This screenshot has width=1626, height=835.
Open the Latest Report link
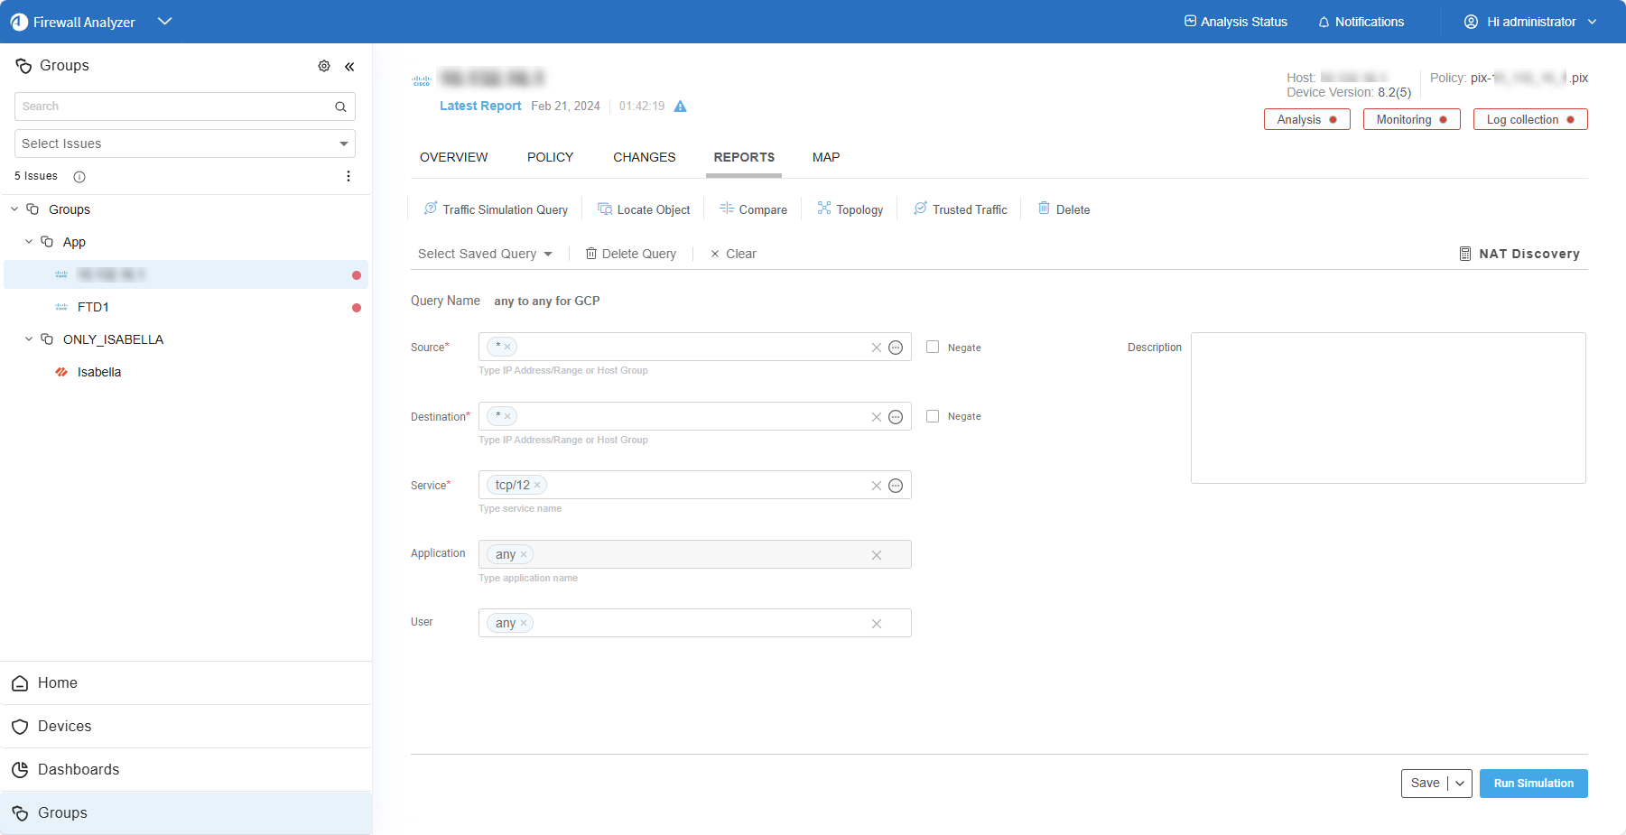pos(480,106)
